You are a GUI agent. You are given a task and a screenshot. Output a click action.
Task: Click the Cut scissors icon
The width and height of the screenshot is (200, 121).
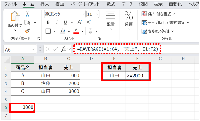coord(27,14)
